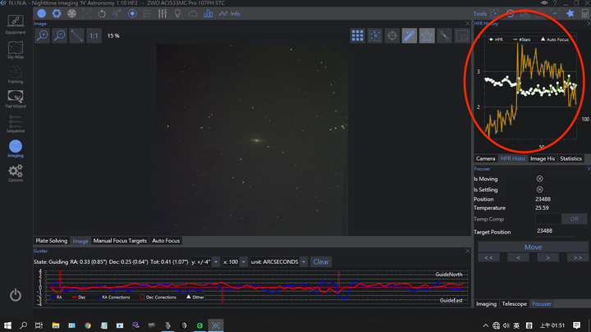The height and width of the screenshot is (332, 591).
Task: Open the Equipment section in sidebar
Action: [16, 24]
